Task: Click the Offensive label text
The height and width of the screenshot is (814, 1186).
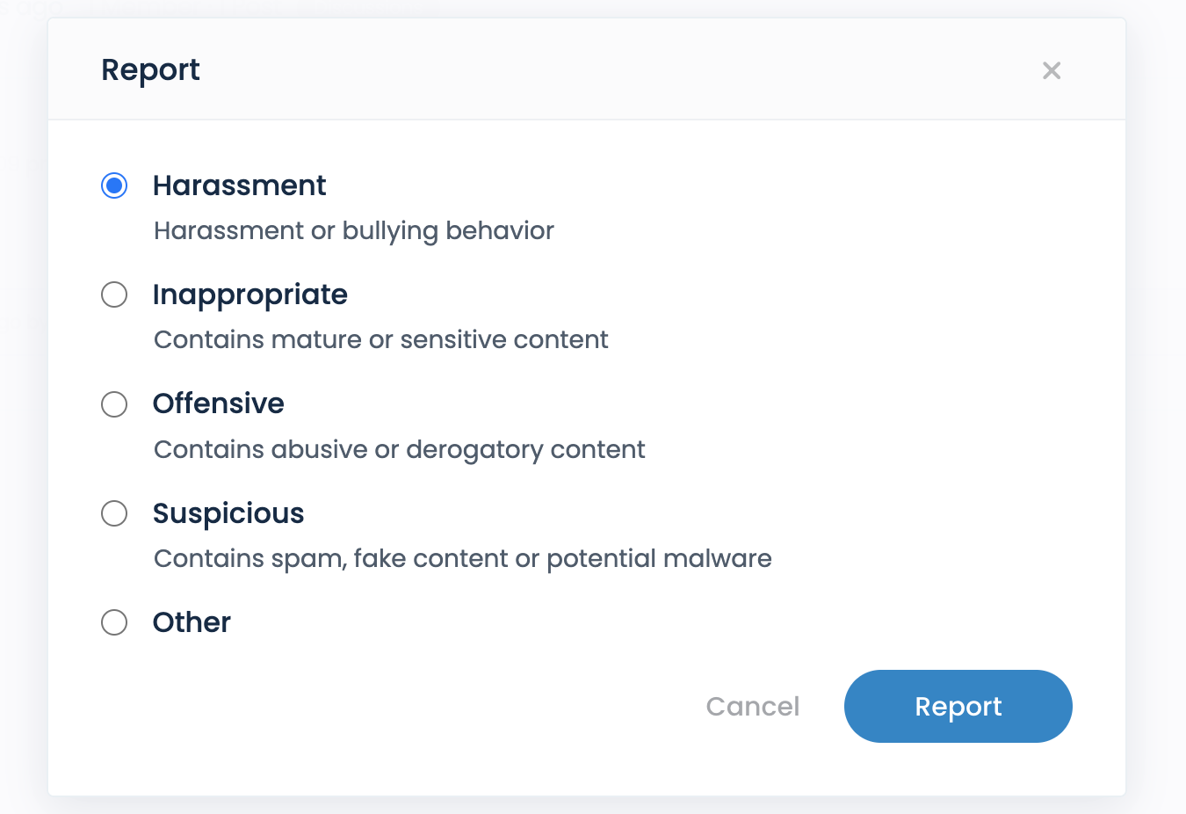Action: pos(219,404)
